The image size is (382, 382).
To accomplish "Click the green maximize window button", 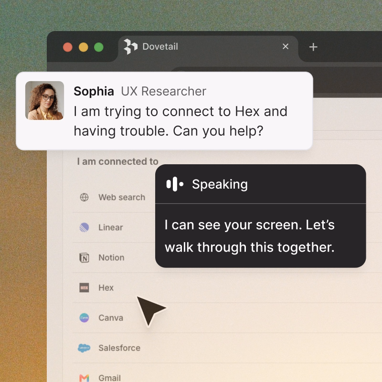I will [x=99, y=47].
